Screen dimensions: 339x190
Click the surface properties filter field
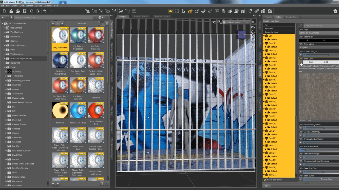pos(321,26)
